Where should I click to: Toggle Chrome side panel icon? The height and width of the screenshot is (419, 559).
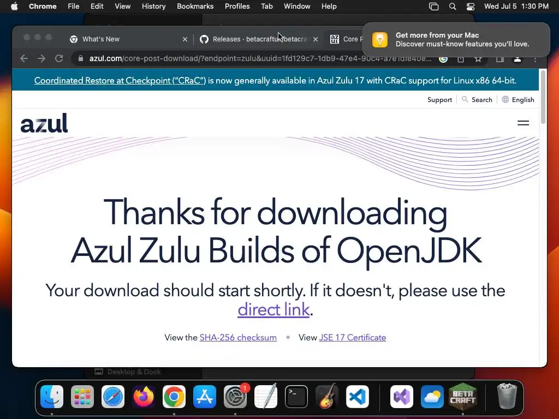[500, 59]
